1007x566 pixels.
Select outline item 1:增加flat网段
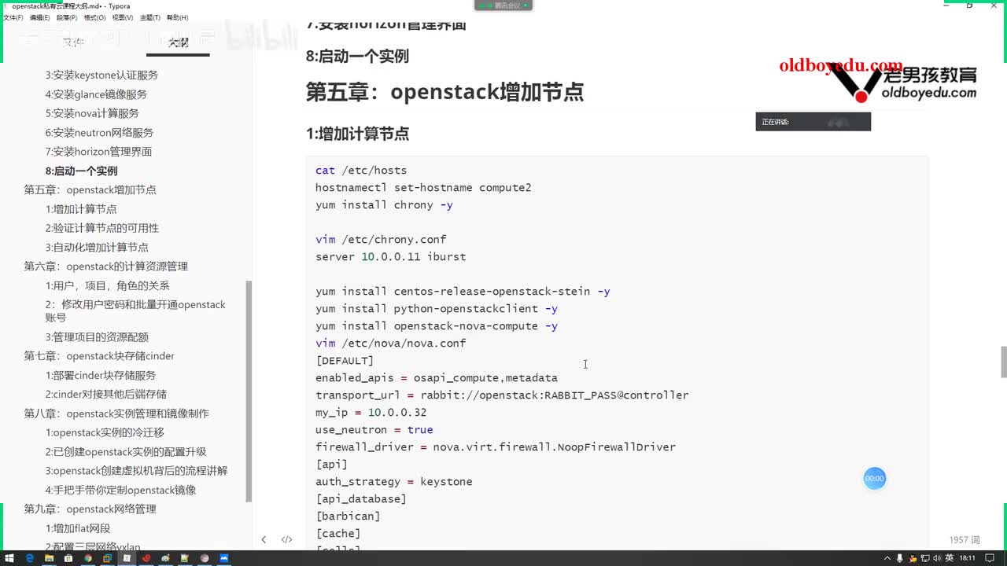[x=78, y=528]
